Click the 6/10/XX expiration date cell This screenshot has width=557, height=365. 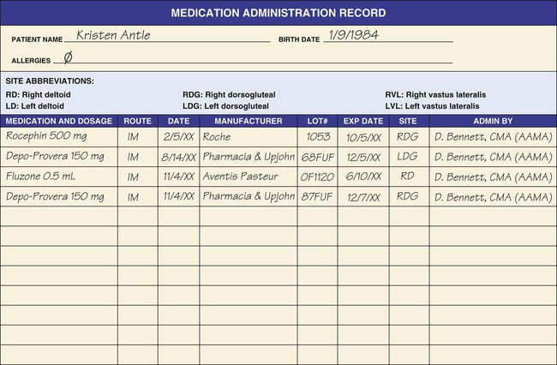pos(363,177)
